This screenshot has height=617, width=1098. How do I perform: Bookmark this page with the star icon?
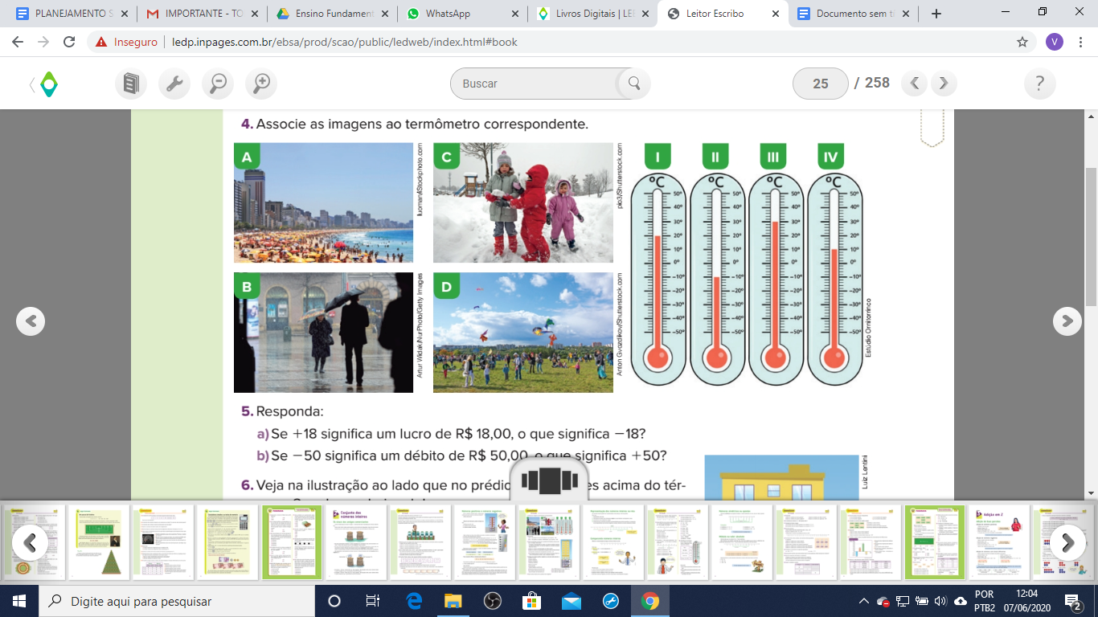[1022, 42]
